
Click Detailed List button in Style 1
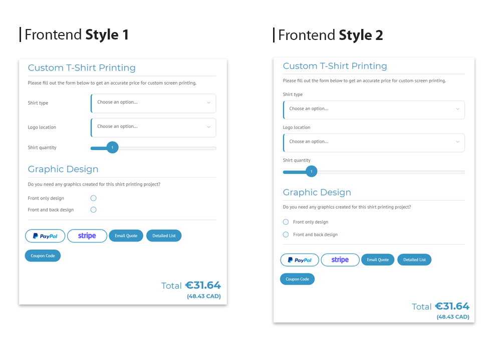[x=164, y=235]
